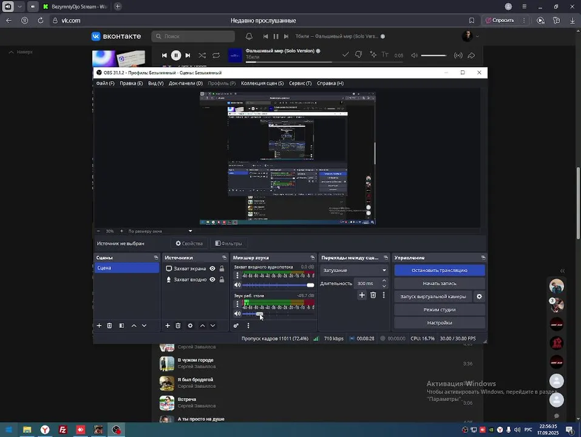The height and width of the screenshot is (437, 581).
Task: Mute Звук раб. стола speaker
Action: (237, 313)
